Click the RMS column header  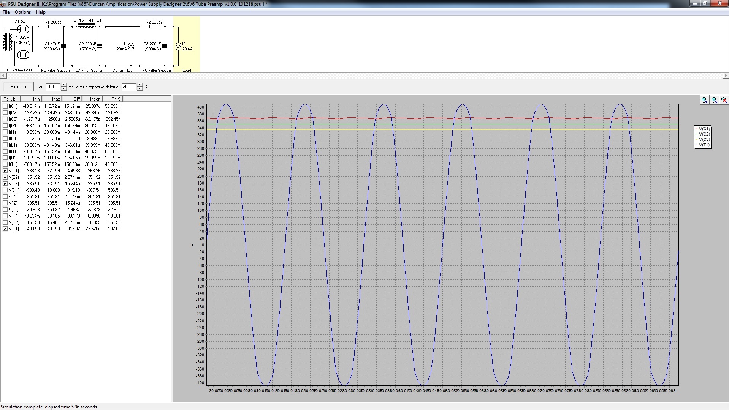(x=113, y=99)
